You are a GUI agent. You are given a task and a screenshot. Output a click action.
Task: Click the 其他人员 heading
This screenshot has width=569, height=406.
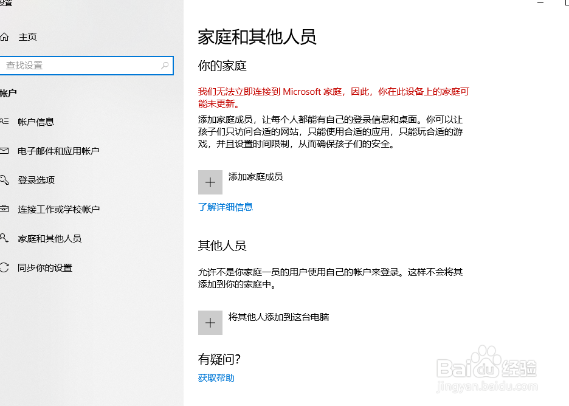[x=222, y=246]
